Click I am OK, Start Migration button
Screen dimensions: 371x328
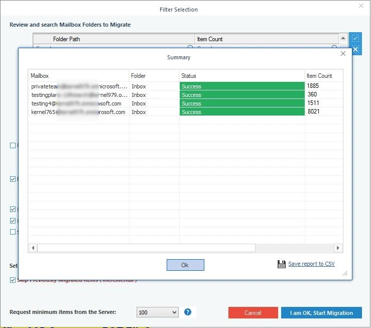[x=321, y=312]
